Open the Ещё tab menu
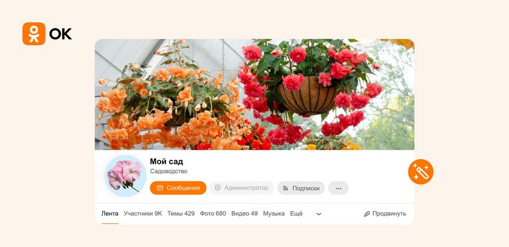Screen dimensions: 509x247 coord(296,214)
